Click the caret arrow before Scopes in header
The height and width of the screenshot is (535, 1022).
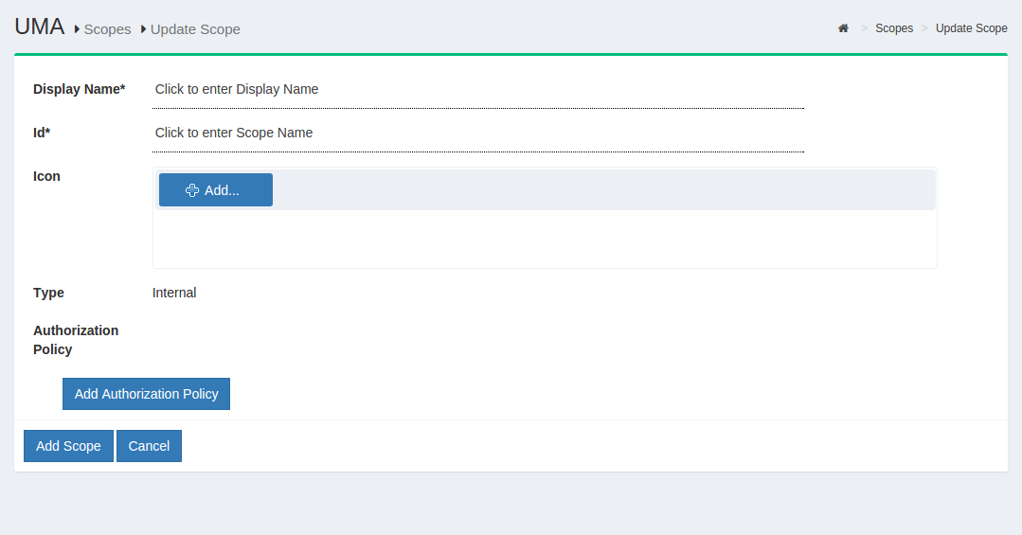pos(77,29)
